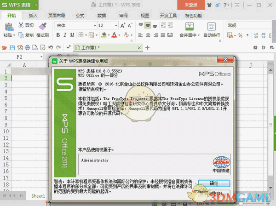Click the increase indent icon
This screenshot has width=276, height=206.
(170, 25)
